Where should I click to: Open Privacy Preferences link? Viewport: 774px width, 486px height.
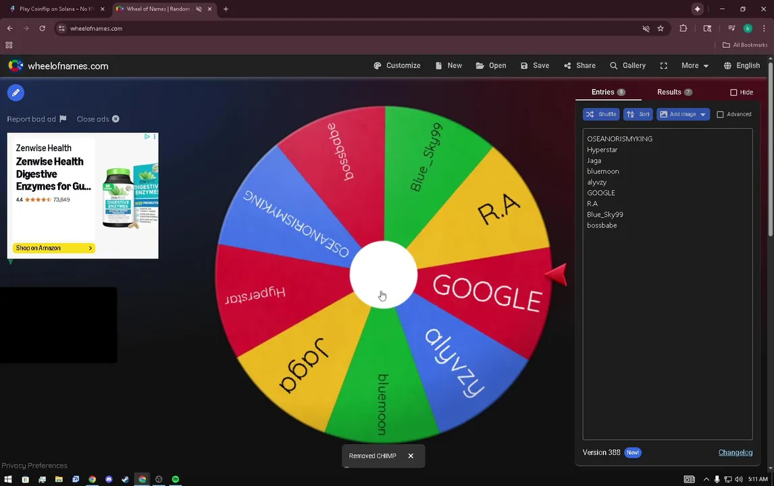[34, 466]
